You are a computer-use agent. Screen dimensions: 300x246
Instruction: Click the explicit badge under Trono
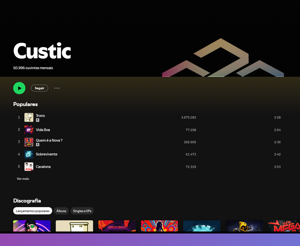[38, 120]
